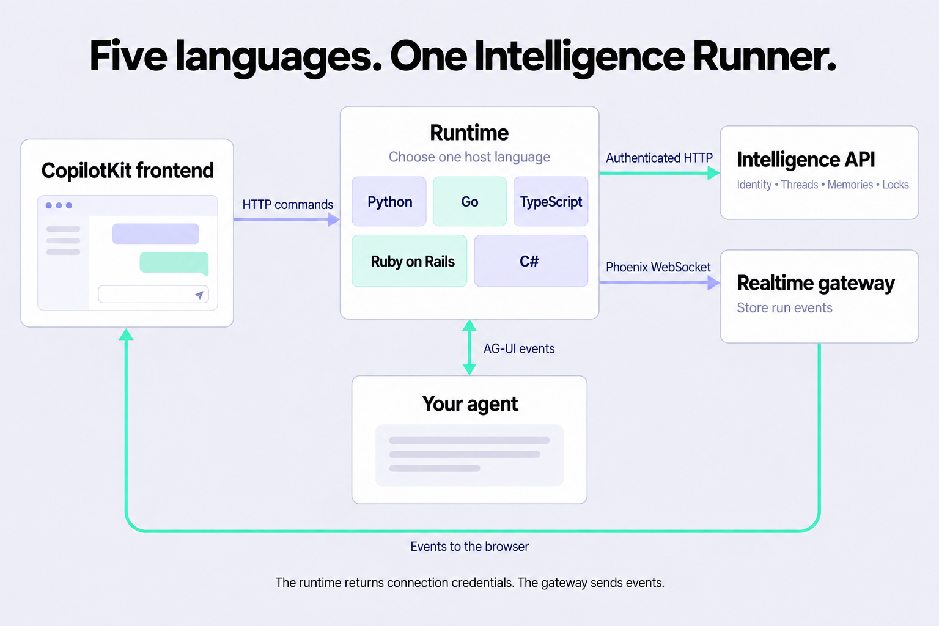Screen dimensions: 939x626
Task: Click the "Phoenix WebSocket" label
Action: (658, 267)
